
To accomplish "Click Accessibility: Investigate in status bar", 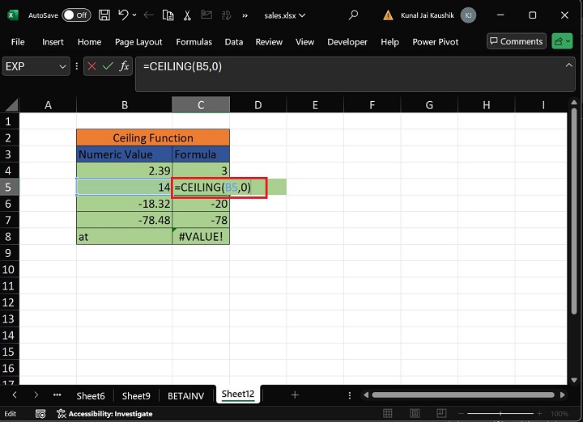I will click(104, 413).
